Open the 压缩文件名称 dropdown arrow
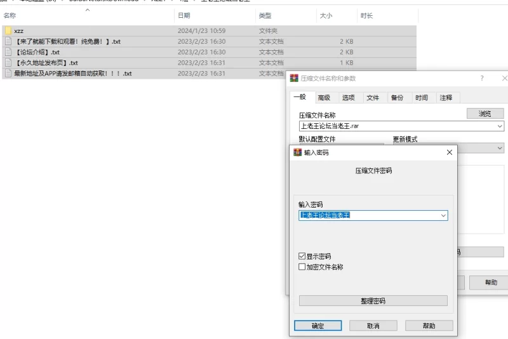 pyautogui.click(x=500, y=126)
